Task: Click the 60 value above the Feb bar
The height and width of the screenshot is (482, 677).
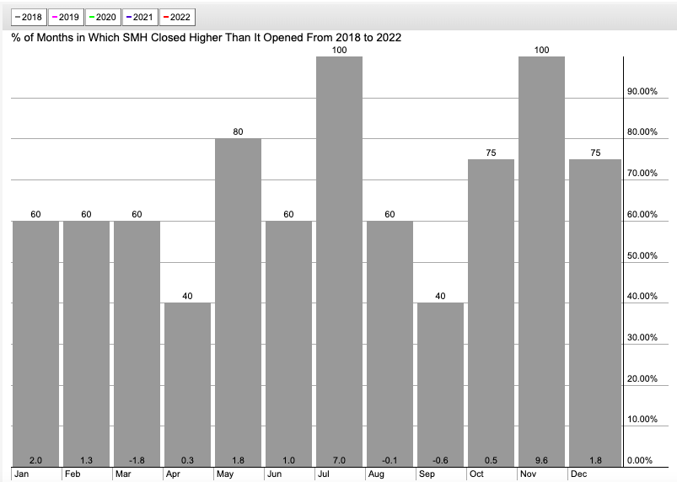Action: 86,214
